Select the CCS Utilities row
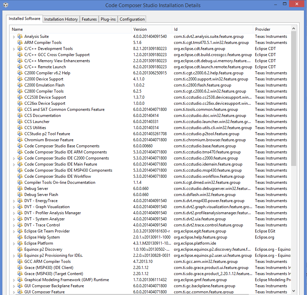The height and width of the screenshot is (295, 307). [x=150, y=128]
